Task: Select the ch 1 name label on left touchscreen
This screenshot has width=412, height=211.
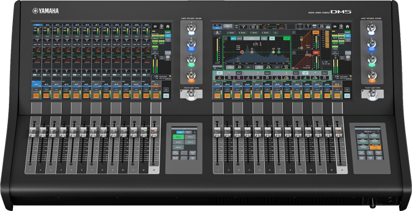Action: click(x=36, y=85)
